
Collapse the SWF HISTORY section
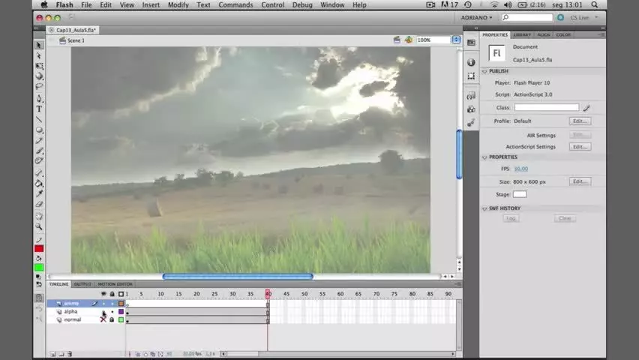[484, 208]
